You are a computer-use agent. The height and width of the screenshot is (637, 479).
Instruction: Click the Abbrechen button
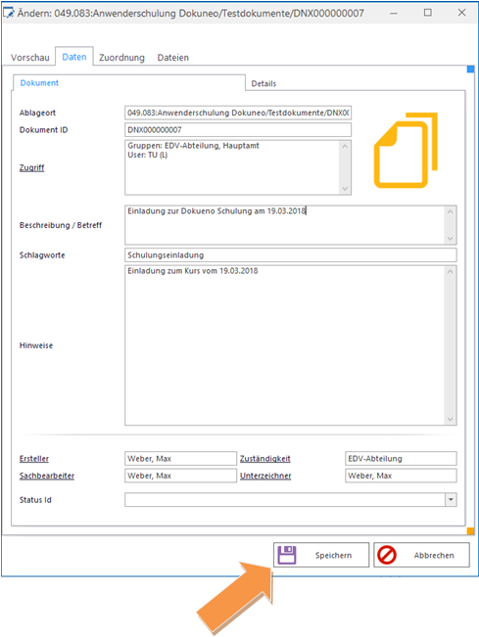click(421, 555)
